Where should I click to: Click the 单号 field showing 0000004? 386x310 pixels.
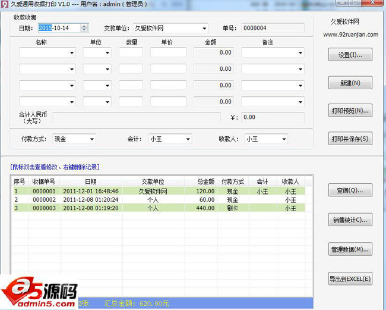click(273, 28)
